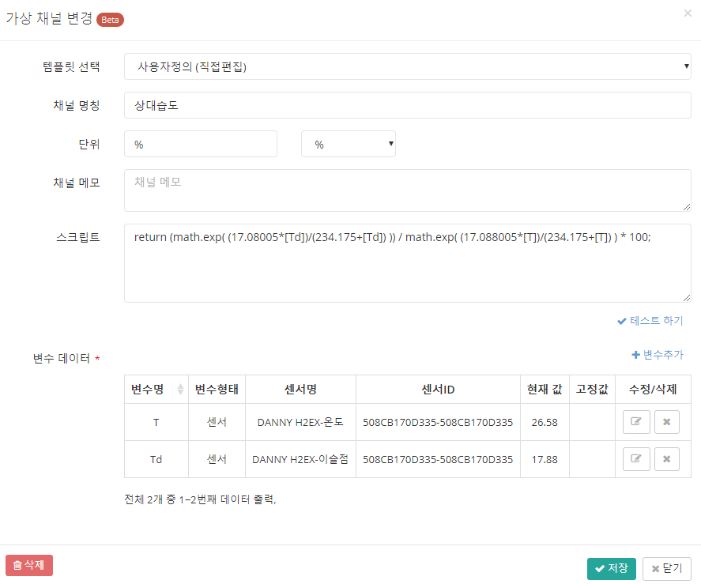The height and width of the screenshot is (584, 701).
Task: Sort by 변수명 column arrows
Action: (180, 390)
